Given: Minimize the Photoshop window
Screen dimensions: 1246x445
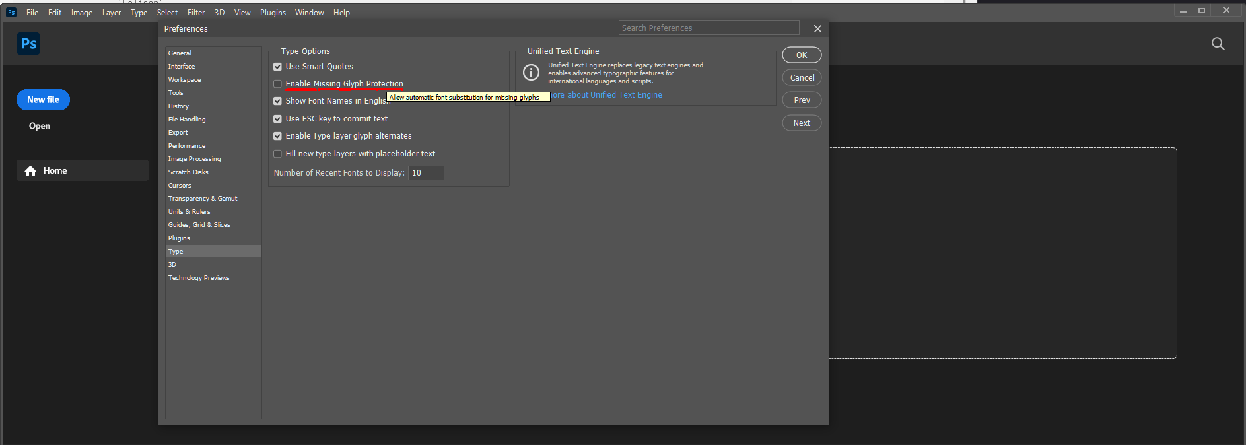Looking at the screenshot, I should pos(1183,11).
